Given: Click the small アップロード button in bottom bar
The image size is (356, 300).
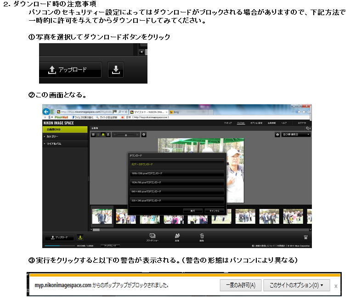Looking at the screenshot, I should click(x=59, y=238).
